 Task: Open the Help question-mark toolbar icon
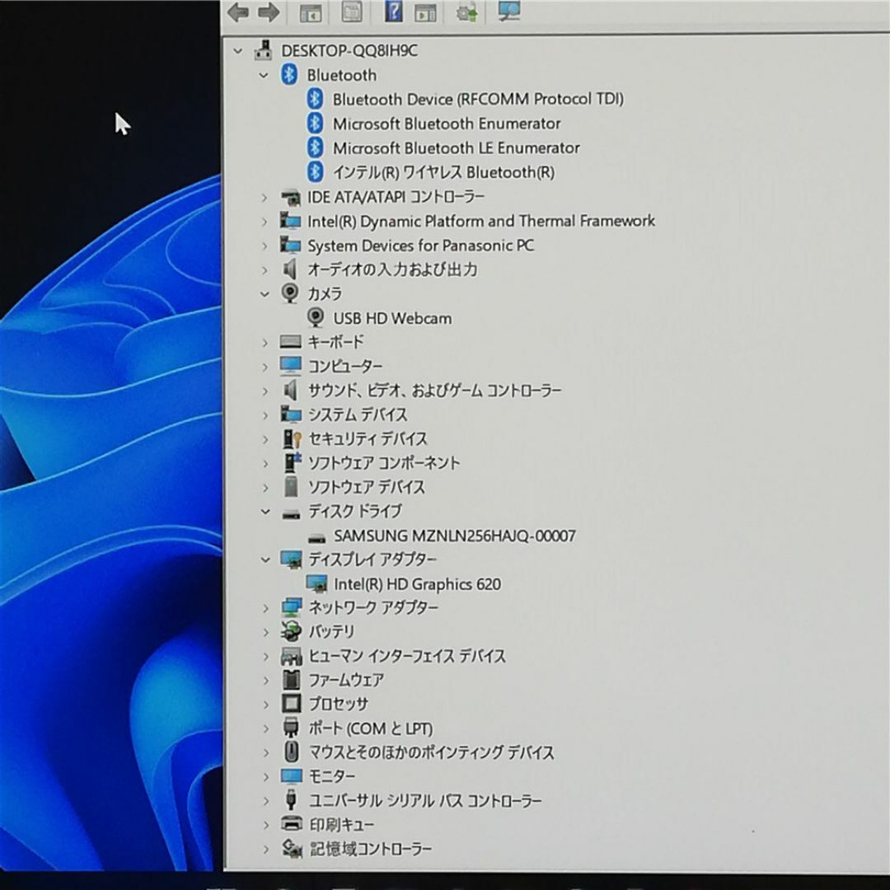pos(393,12)
